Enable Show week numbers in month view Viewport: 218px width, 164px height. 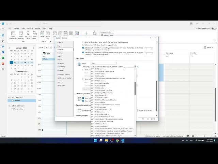[x=83, y=42]
